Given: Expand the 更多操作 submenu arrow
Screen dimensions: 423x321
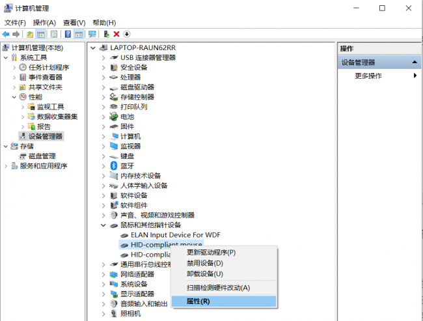Looking at the screenshot, I should point(415,76).
